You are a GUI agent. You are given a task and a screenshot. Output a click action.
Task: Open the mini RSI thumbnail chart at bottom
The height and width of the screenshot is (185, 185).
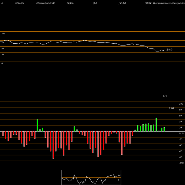[x=91, y=177]
